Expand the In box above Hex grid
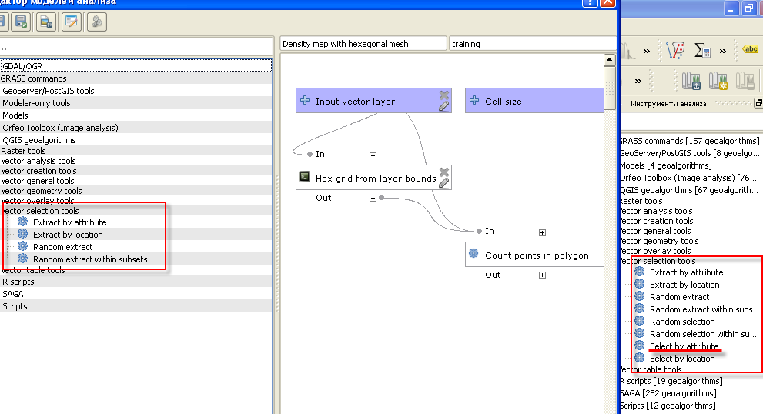The width and height of the screenshot is (763, 414). coord(373,155)
